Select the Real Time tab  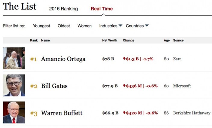click(x=102, y=9)
